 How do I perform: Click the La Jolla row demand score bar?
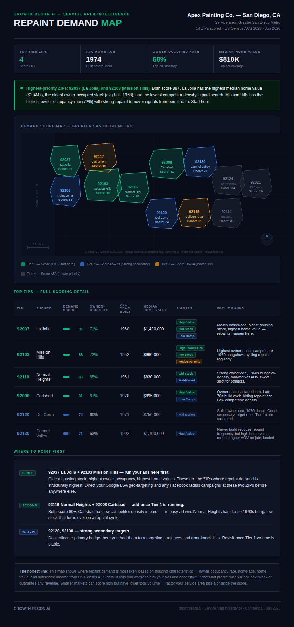[67, 329]
